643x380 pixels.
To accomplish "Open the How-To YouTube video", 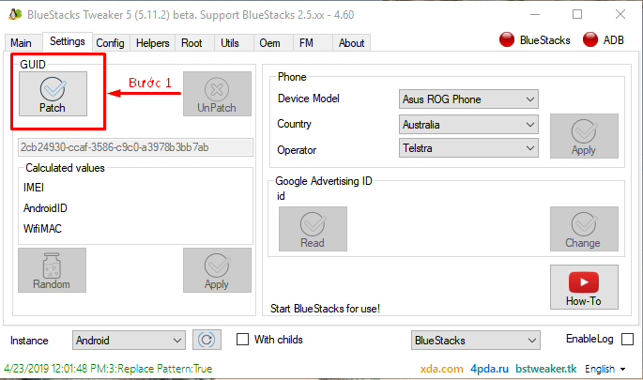I will [x=584, y=287].
